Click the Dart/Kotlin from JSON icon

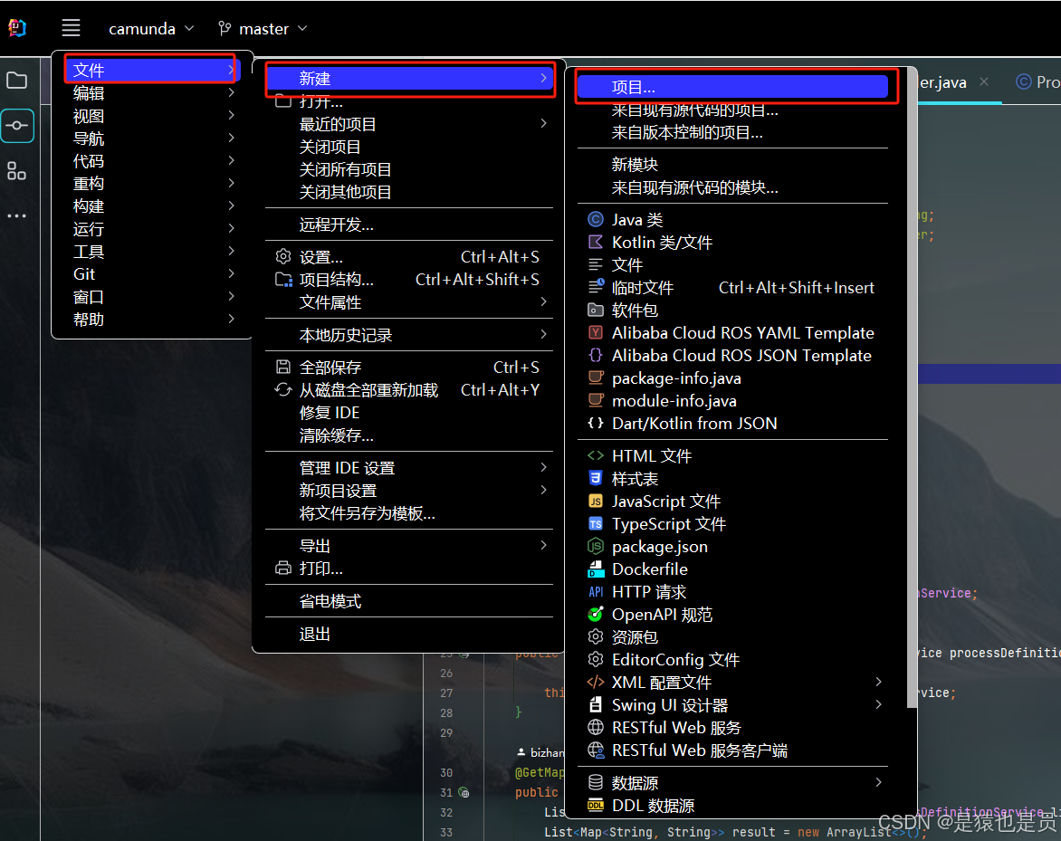(x=596, y=423)
